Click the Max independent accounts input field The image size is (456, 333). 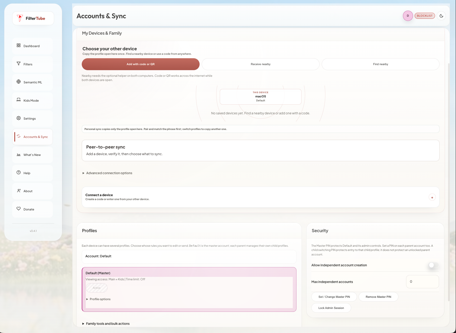pyautogui.click(x=423, y=282)
